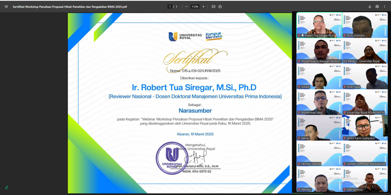
Task: Click Herman Saputra's participant tile
Action: coord(318,153)
